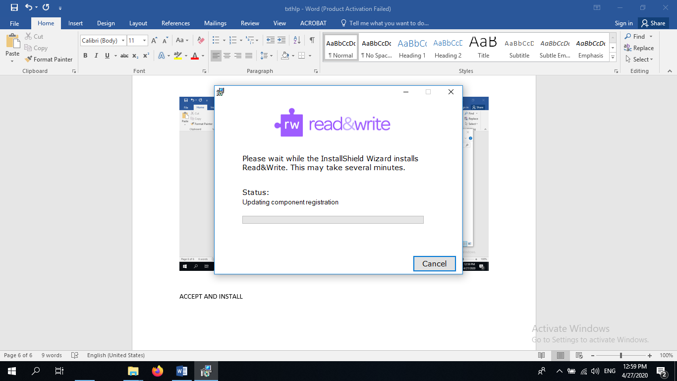Toggle Subscript formatting
Viewport: 677px width, 381px height.
[x=135, y=56]
